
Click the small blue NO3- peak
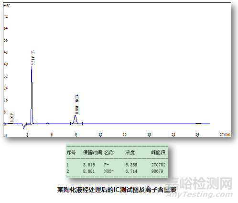76,120
